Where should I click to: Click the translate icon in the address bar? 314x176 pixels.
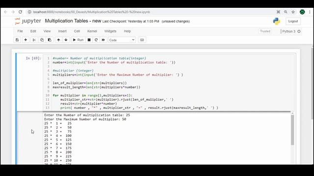(x=278, y=12)
